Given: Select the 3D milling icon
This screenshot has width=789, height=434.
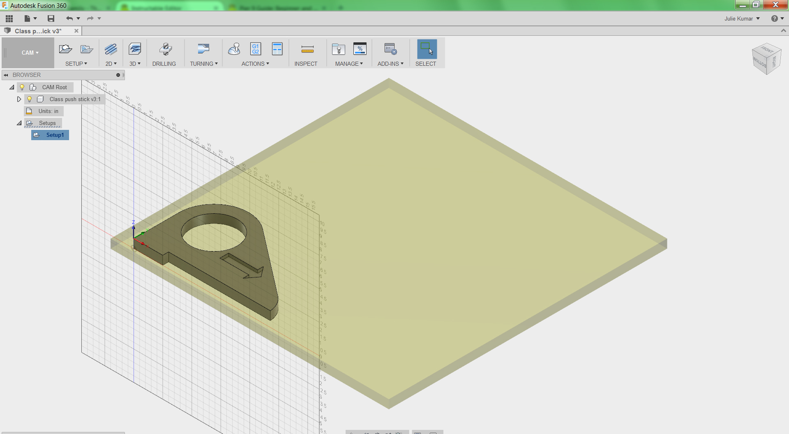Looking at the screenshot, I should 135,49.
